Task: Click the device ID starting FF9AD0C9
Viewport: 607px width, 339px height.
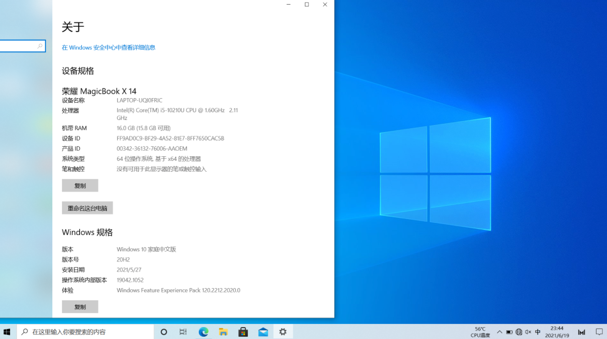Action: coord(171,138)
